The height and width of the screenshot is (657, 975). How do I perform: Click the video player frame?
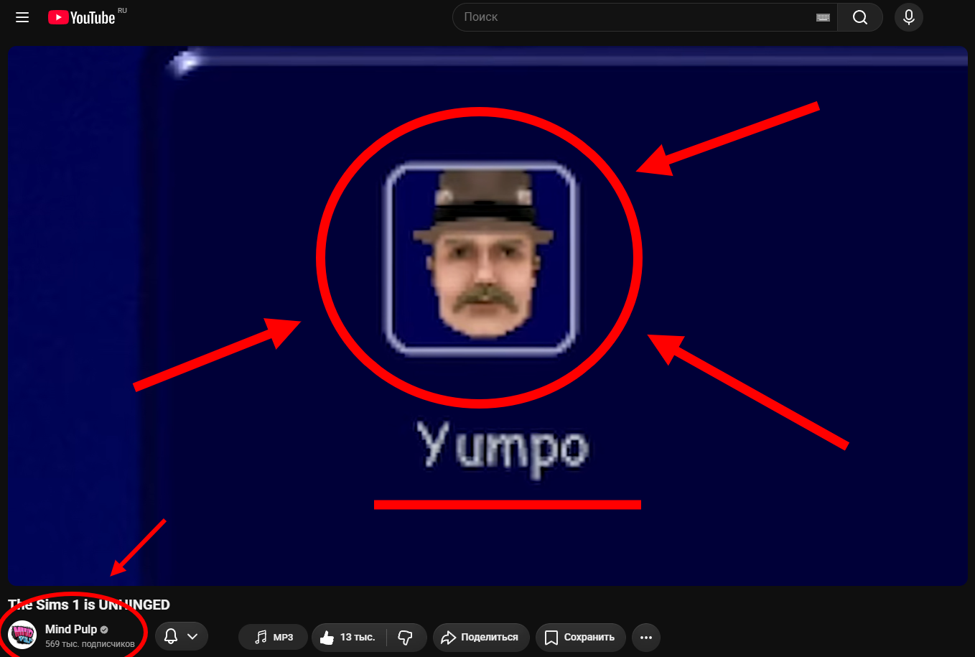click(487, 316)
